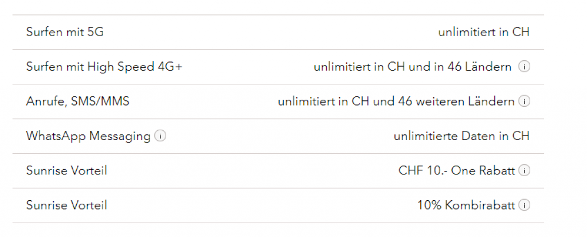The width and height of the screenshot is (587, 237).
Task: Click 'unlimitiert in CH und in 46 Ländern'
Action: click(x=412, y=67)
